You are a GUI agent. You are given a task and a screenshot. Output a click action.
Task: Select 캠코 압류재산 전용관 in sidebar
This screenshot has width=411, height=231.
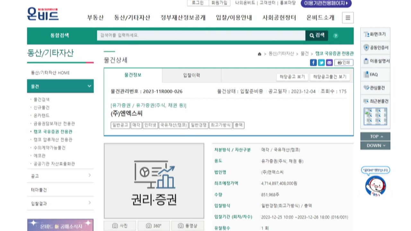tap(53, 140)
